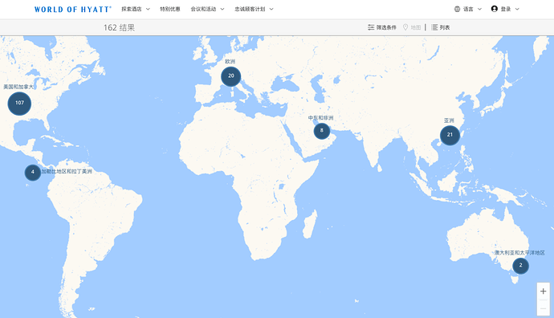Screen dimensions: 554x318
Task: Click the 欧洲 region label
Action: (x=230, y=62)
